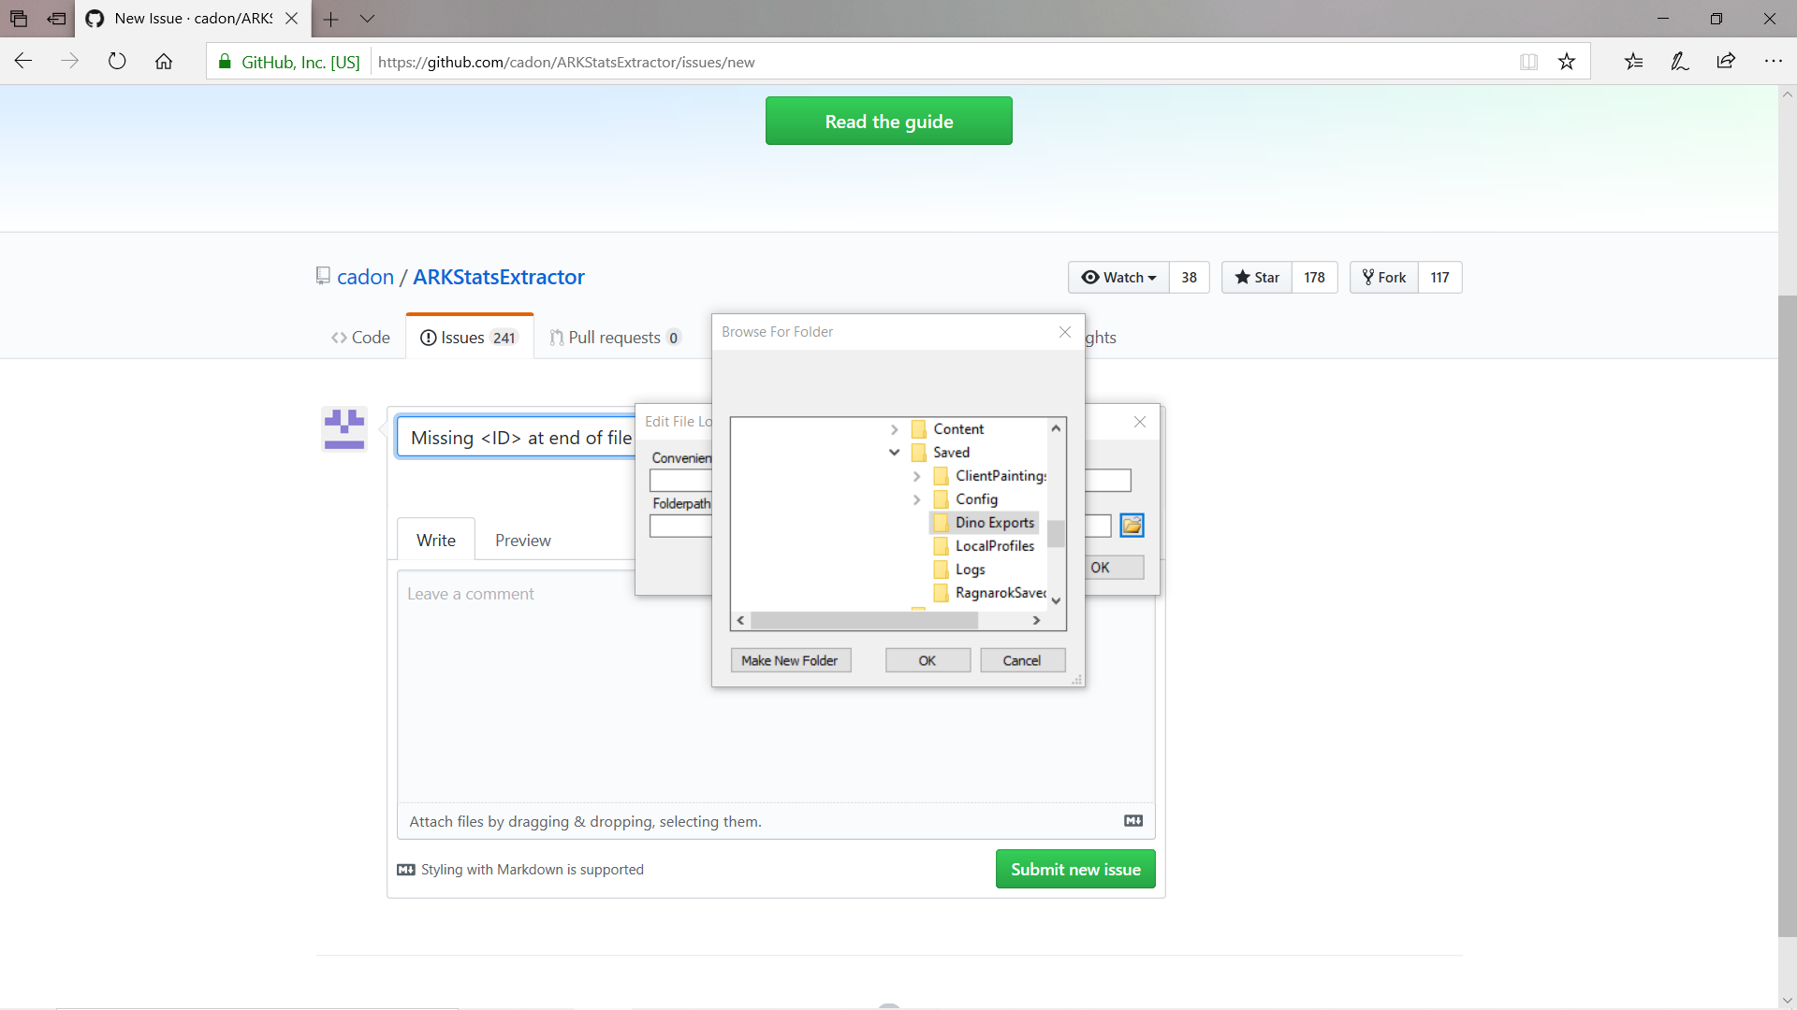This screenshot has width=1797, height=1010.
Task: Toggle the favorites star in the address bar
Action: [1566, 61]
